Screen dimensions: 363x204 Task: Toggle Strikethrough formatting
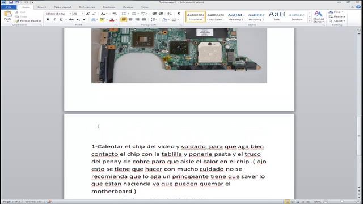pyautogui.click(x=71, y=20)
